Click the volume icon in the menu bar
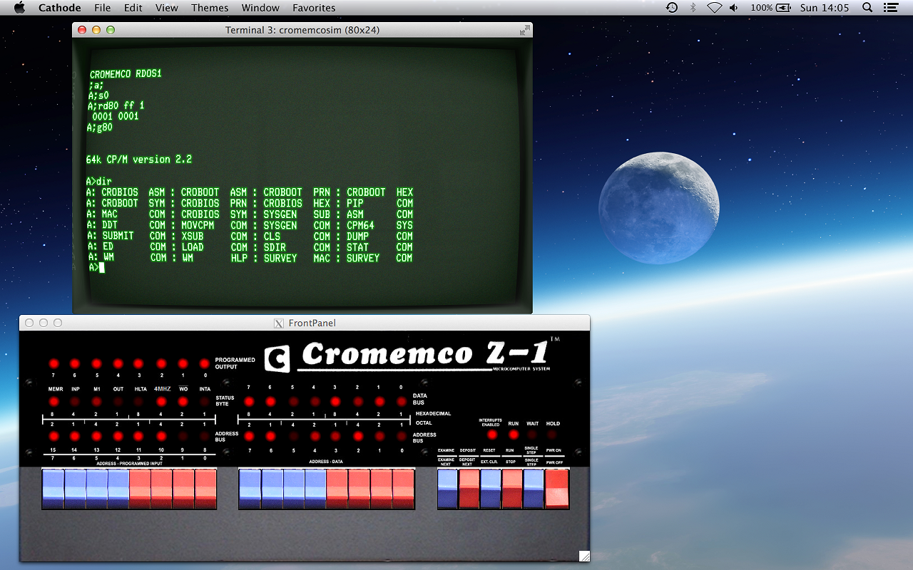The width and height of the screenshot is (913, 570). (734, 8)
